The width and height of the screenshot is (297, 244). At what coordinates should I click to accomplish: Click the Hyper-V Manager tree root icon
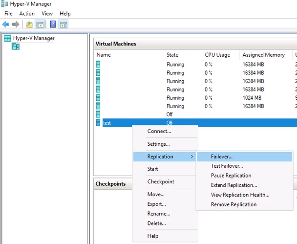(8, 38)
